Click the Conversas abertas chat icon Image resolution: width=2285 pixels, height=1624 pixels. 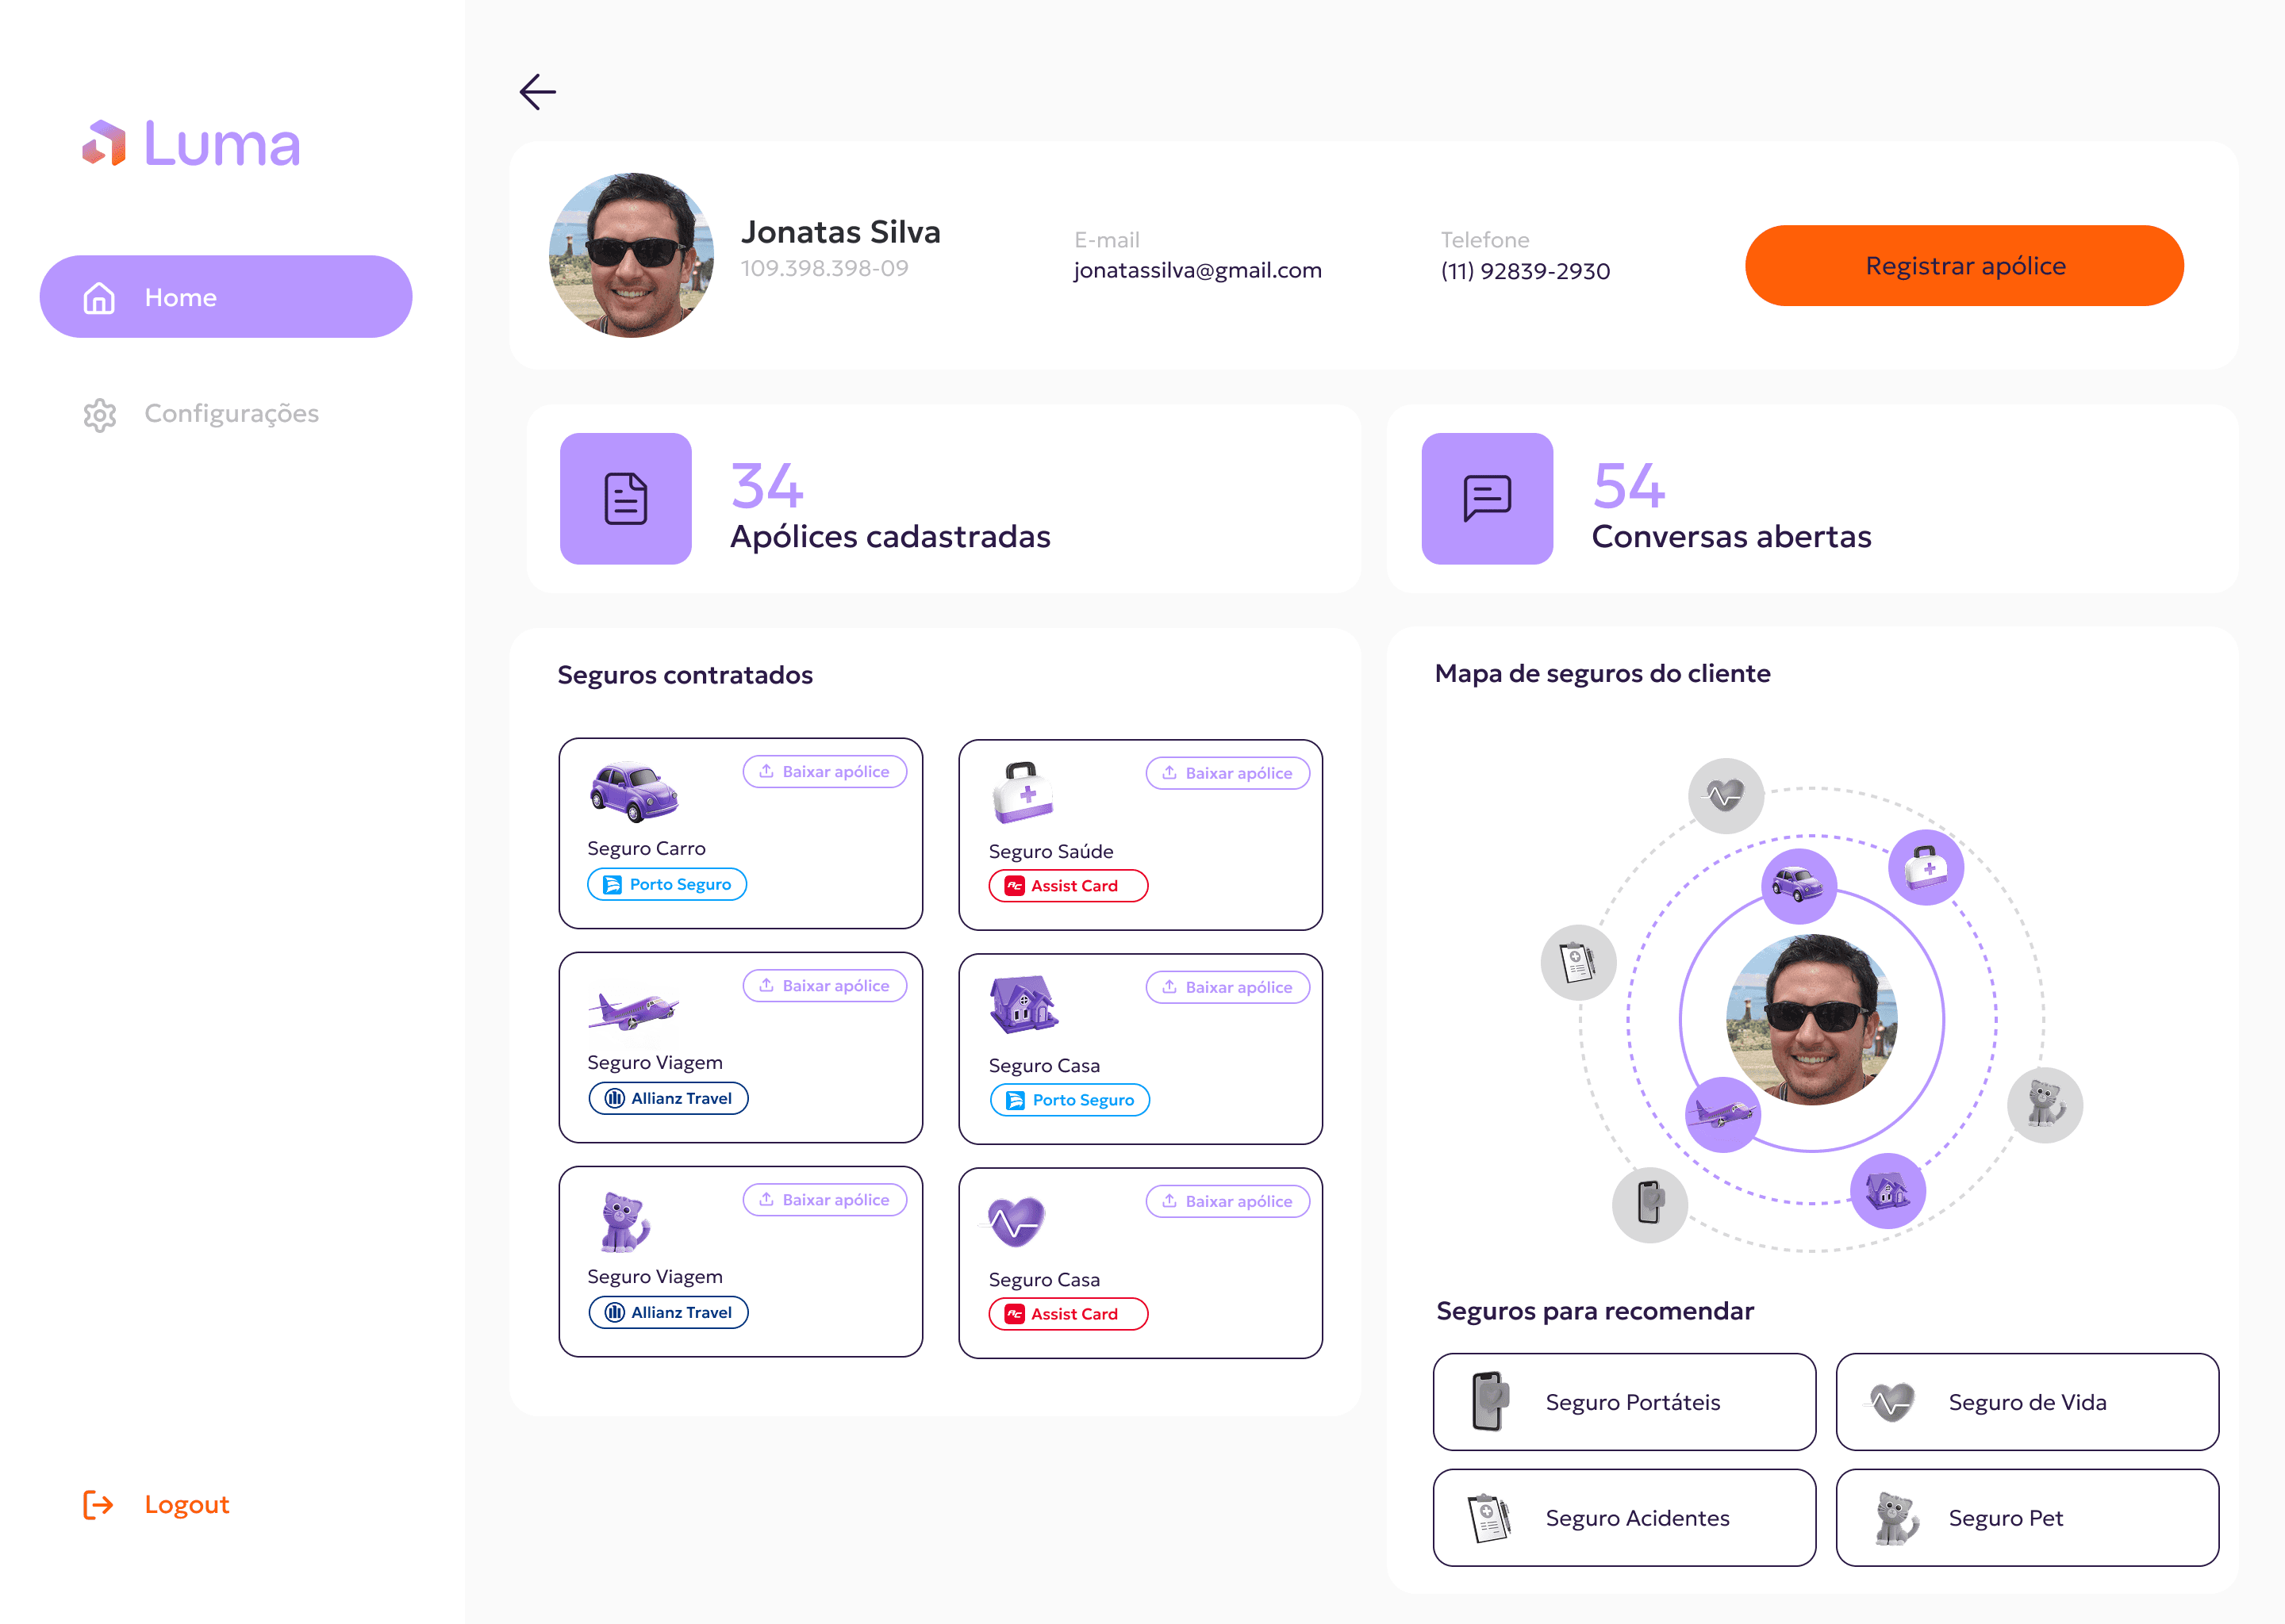click(1487, 498)
